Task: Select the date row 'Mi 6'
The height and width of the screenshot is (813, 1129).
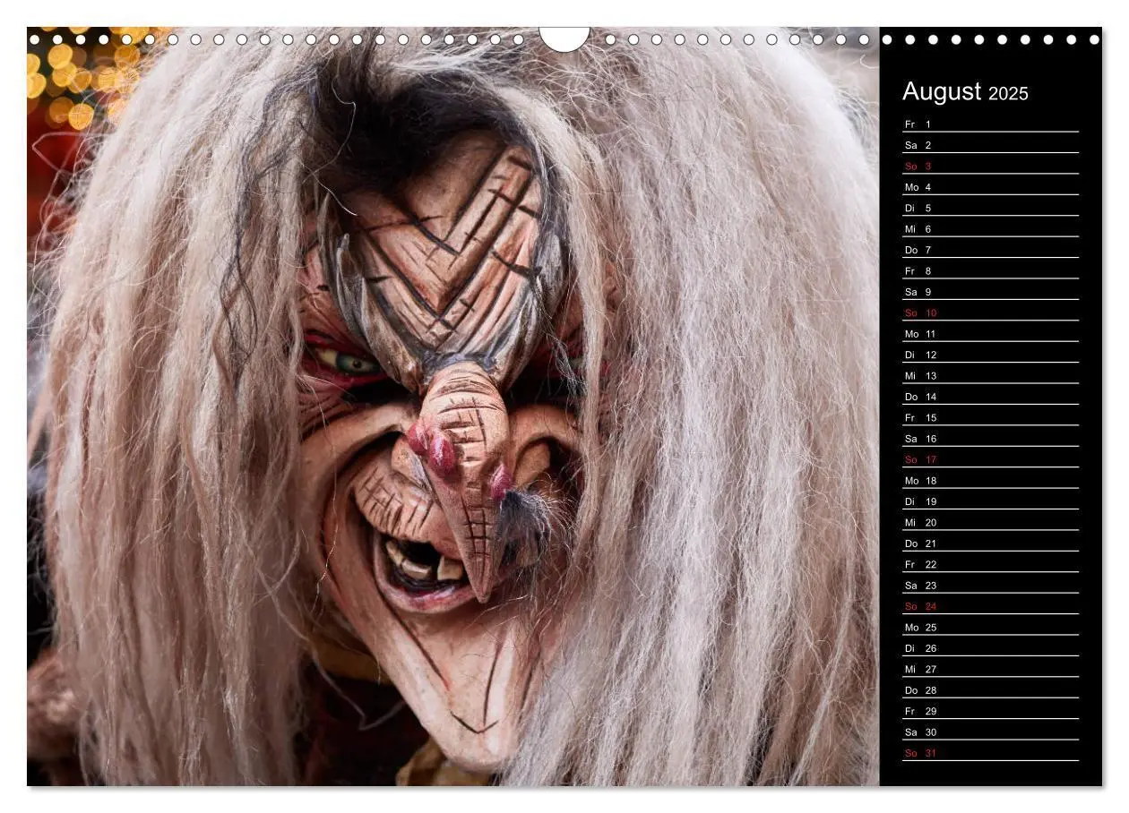Action: click(x=990, y=229)
